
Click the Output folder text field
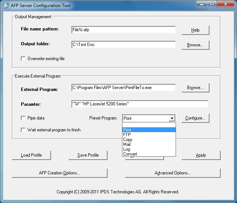(124, 45)
